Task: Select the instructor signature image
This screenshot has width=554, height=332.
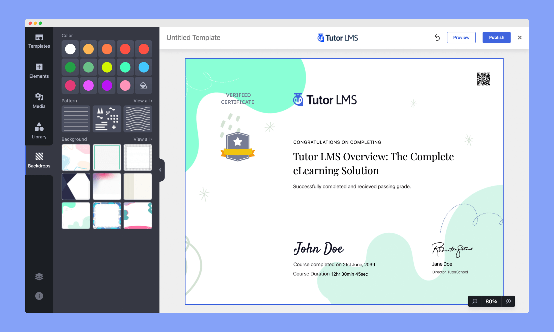Action: pos(452,250)
